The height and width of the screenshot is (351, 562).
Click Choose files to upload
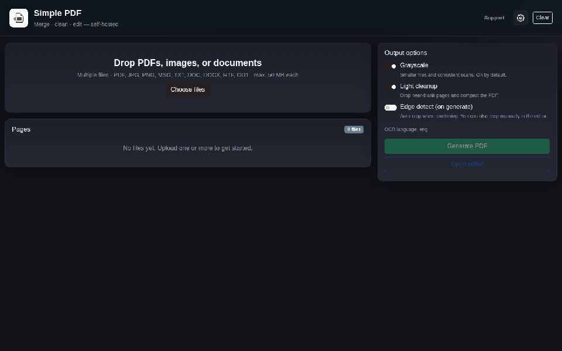187,90
